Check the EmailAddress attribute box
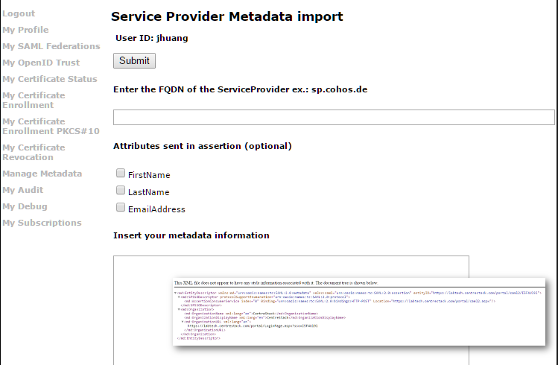558x365 pixels. [x=121, y=207]
